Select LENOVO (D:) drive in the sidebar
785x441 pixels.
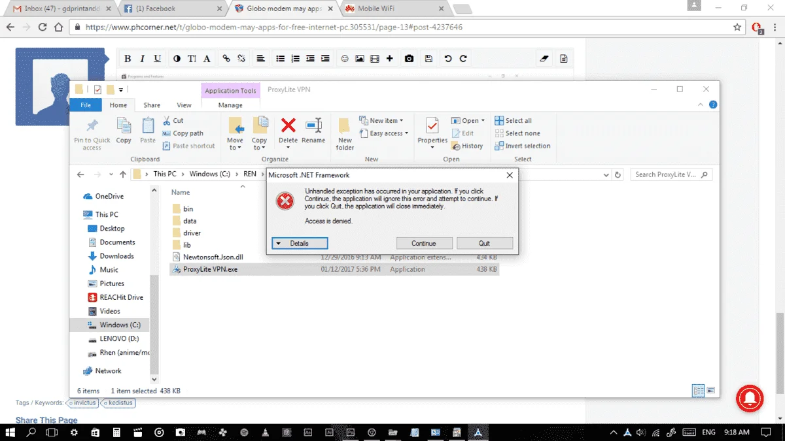point(118,339)
